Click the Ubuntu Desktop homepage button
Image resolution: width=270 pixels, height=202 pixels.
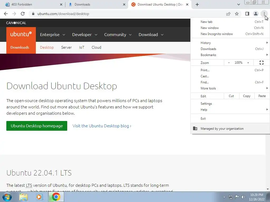click(x=37, y=126)
